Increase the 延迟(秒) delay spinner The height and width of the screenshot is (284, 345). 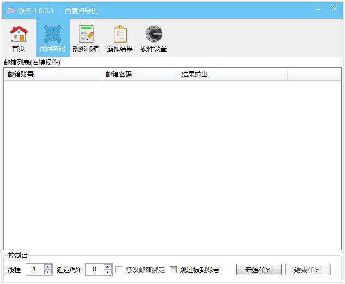(108, 267)
